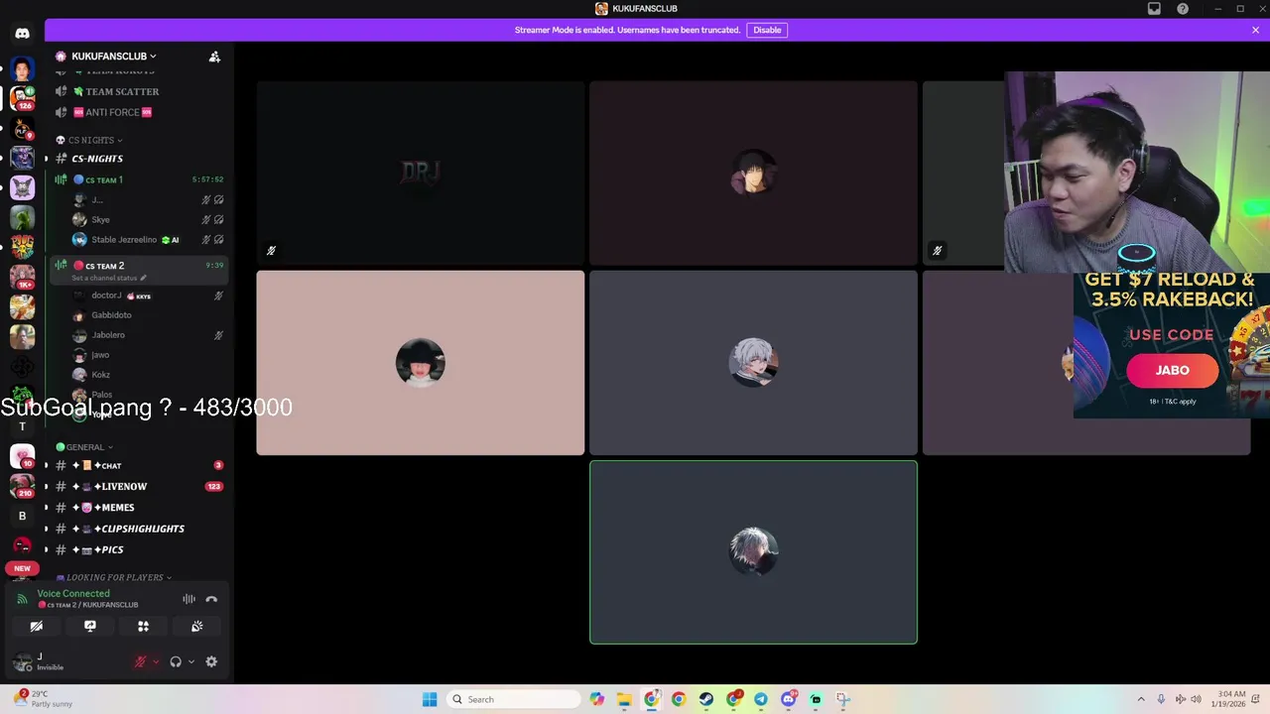Collapse the LOOKING FOR PLAYERS category

click(114, 577)
